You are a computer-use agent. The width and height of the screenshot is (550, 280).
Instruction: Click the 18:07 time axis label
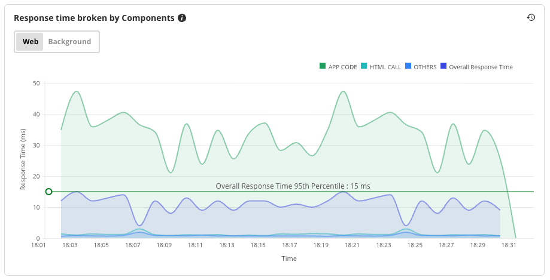(133, 245)
